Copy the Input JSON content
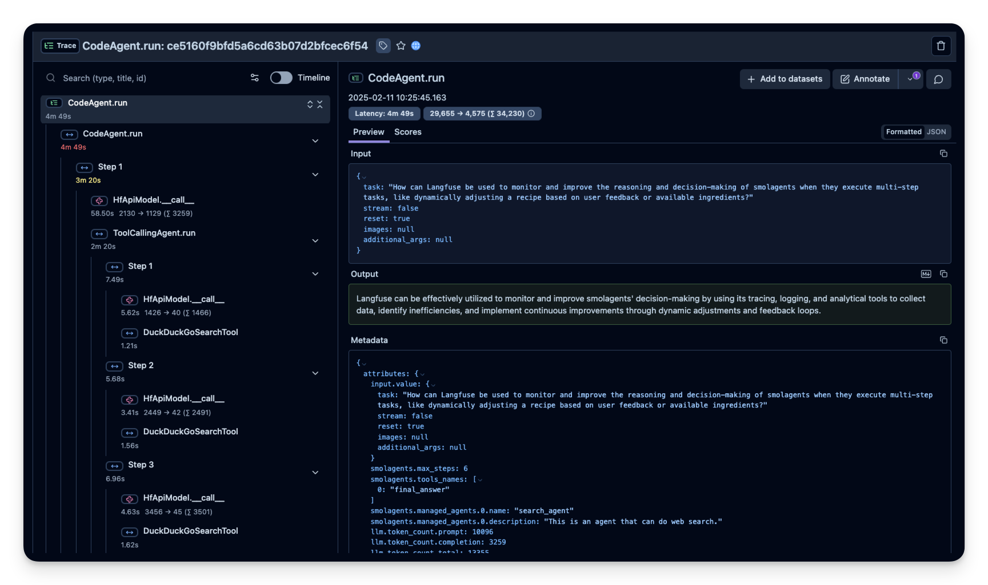The width and height of the screenshot is (988, 585). 943,154
